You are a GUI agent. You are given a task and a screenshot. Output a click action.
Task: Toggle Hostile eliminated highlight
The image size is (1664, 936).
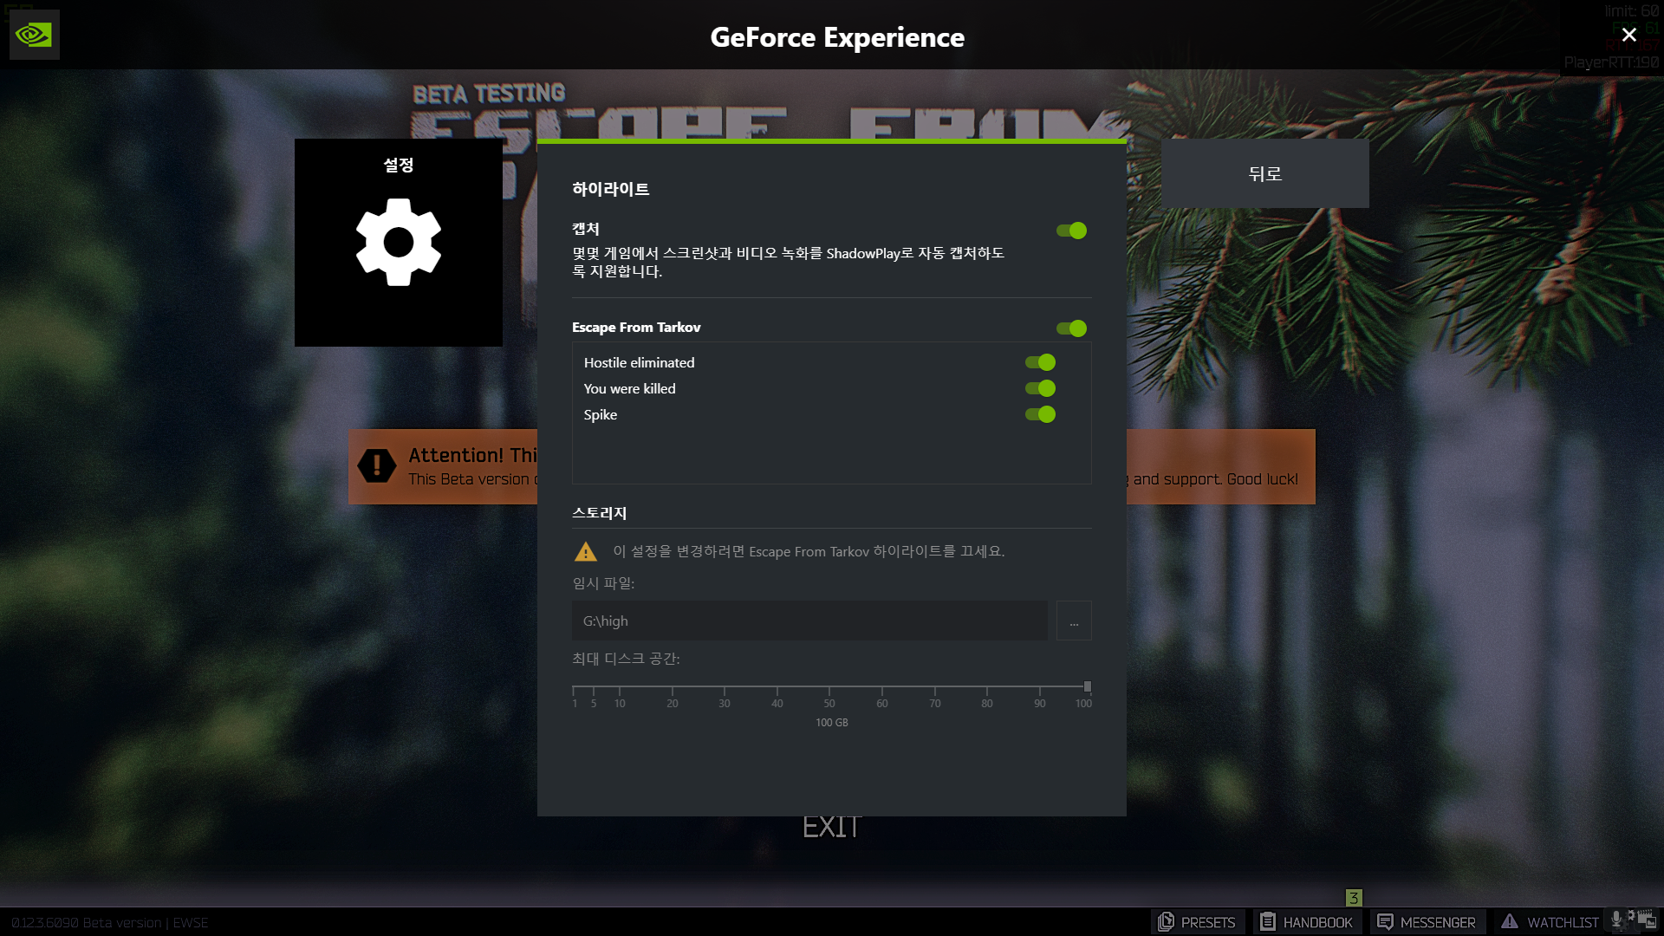pyautogui.click(x=1040, y=362)
